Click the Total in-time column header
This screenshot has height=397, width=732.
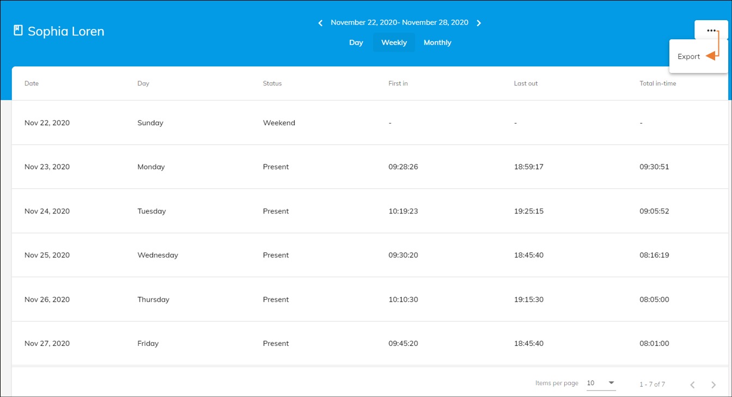pos(658,83)
